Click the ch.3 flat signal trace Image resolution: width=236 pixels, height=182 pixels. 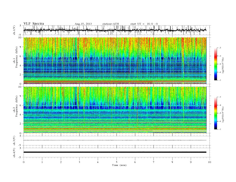tap(115, 140)
